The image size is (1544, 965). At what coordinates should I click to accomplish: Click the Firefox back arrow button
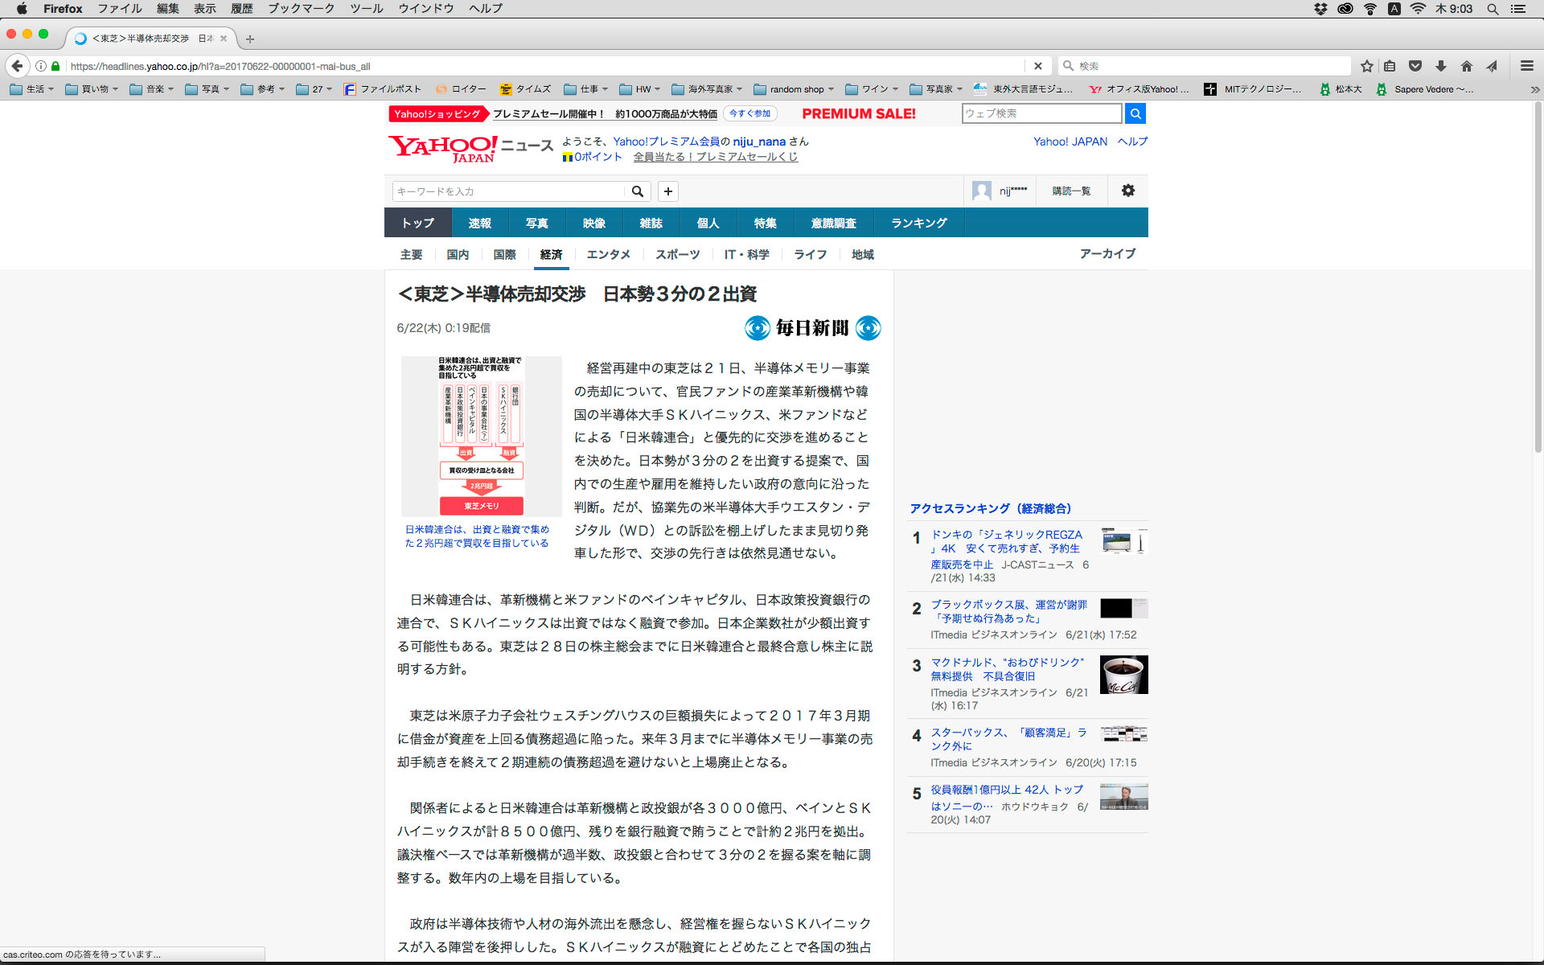(17, 66)
